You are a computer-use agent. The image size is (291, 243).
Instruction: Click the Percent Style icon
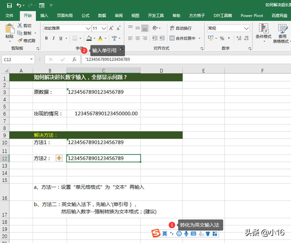(222, 38)
